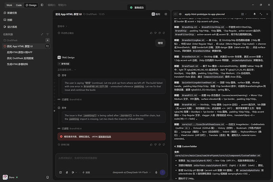
Task: Open the filter icon beside 任务列表
Action: (x=47, y=34)
